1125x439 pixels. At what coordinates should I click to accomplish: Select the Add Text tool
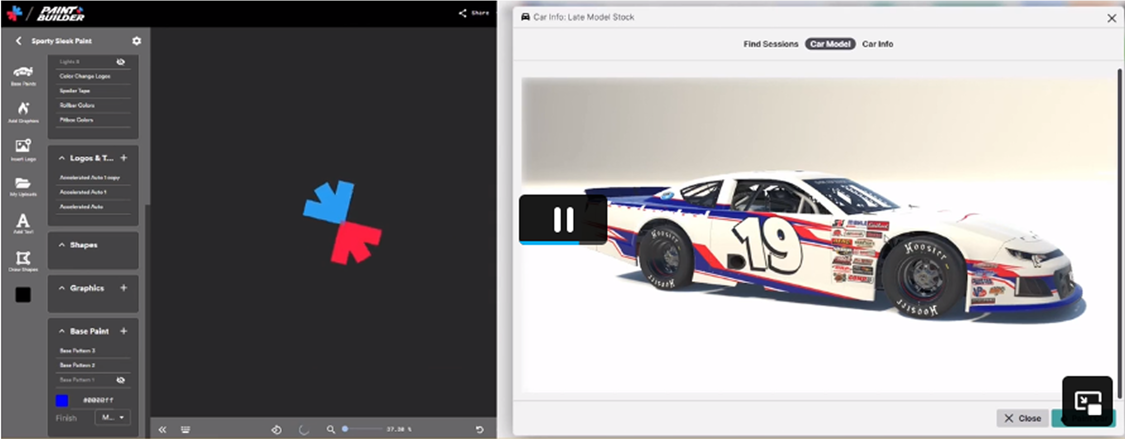point(23,222)
